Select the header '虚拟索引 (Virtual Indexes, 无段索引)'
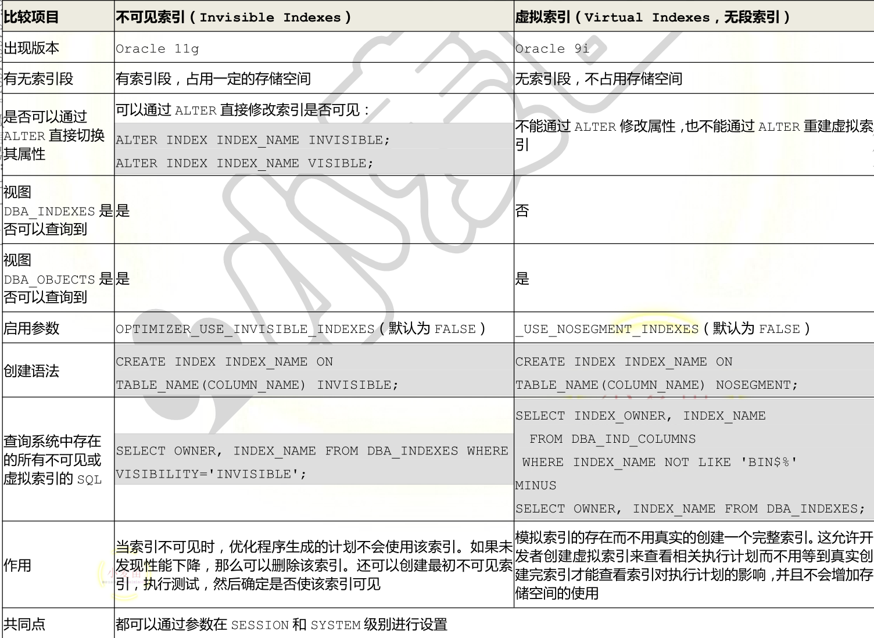874x638 pixels. pyautogui.click(x=653, y=17)
